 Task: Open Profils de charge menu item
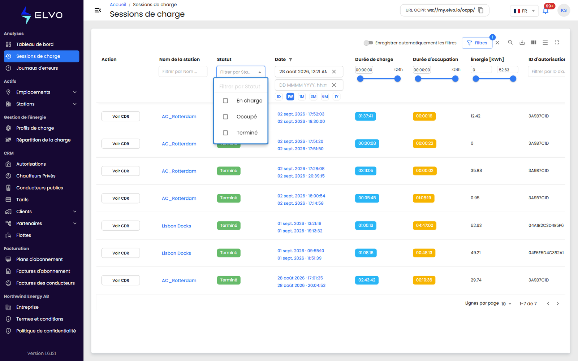[x=42, y=128]
